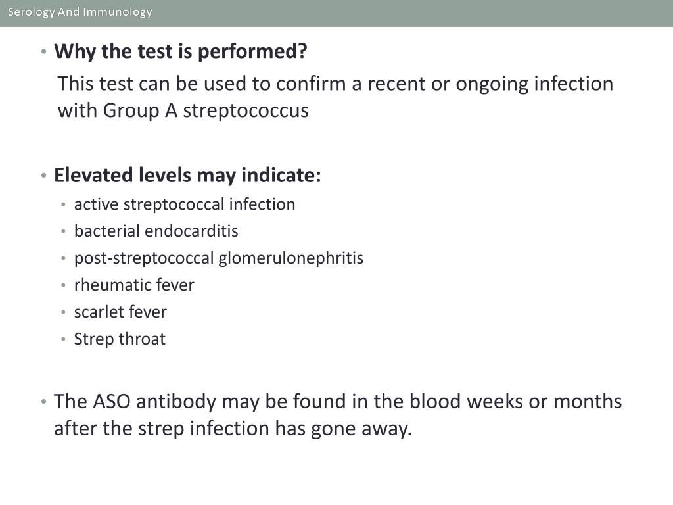
Task: Click the bullet beside 'Elevated levels may indicate:'
Action: pos(43,175)
